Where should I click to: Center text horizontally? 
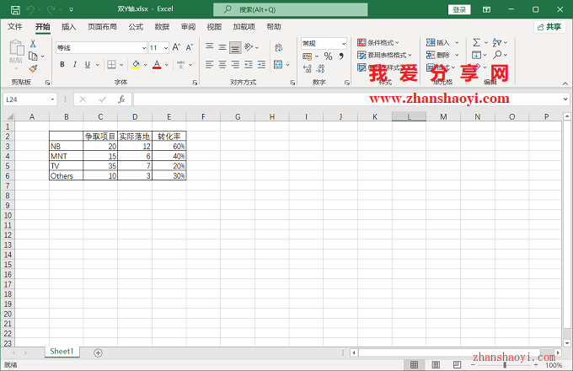coord(222,65)
